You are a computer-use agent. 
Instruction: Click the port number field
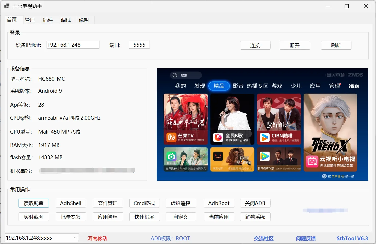tap(139, 45)
